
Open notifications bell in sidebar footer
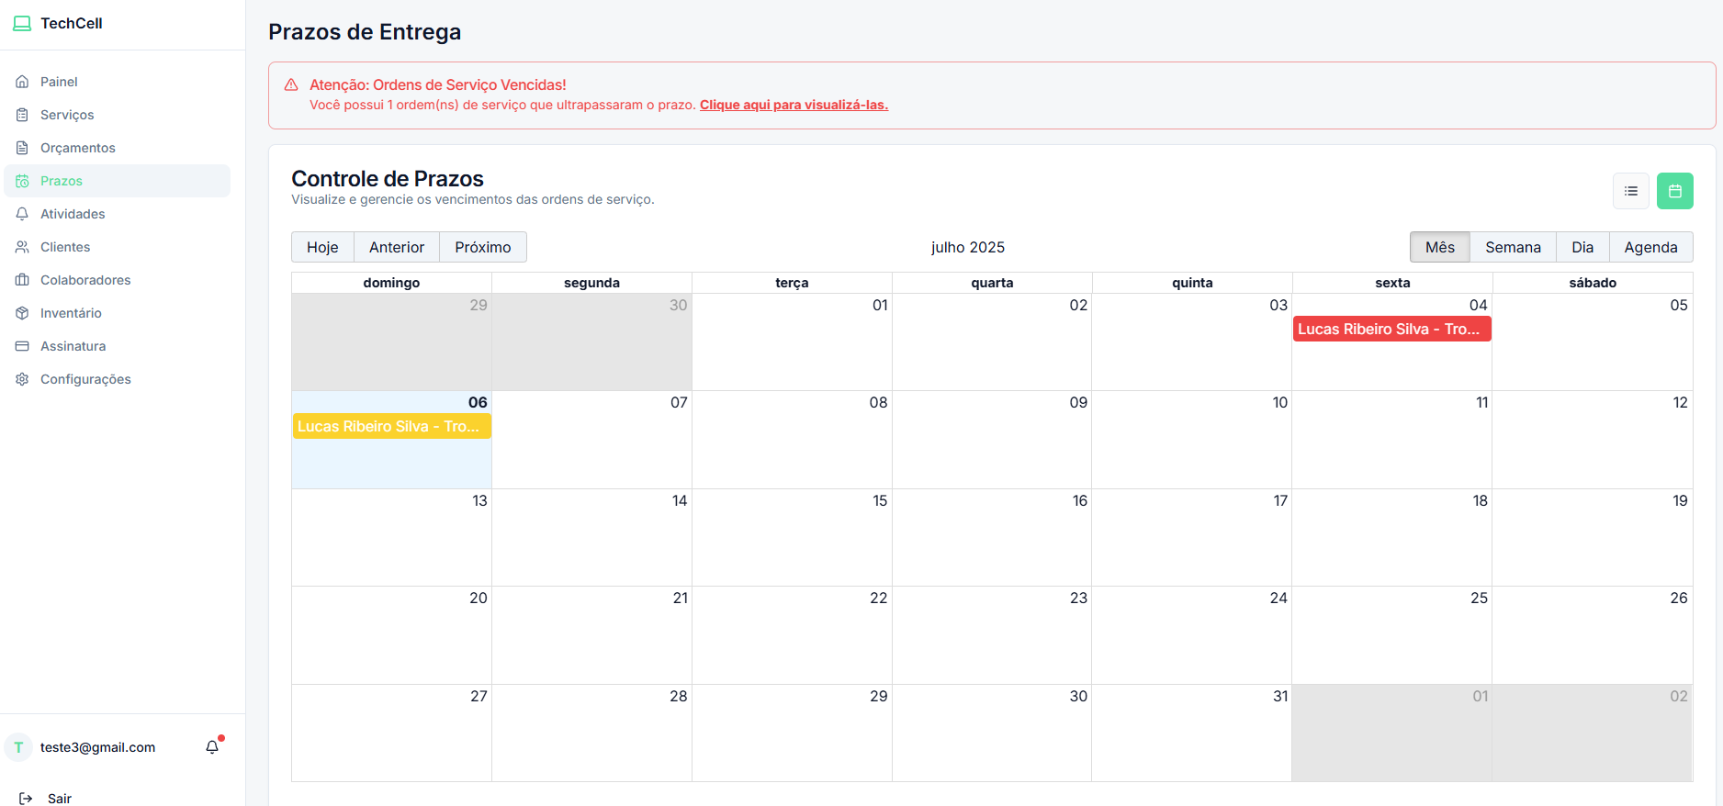click(x=212, y=746)
